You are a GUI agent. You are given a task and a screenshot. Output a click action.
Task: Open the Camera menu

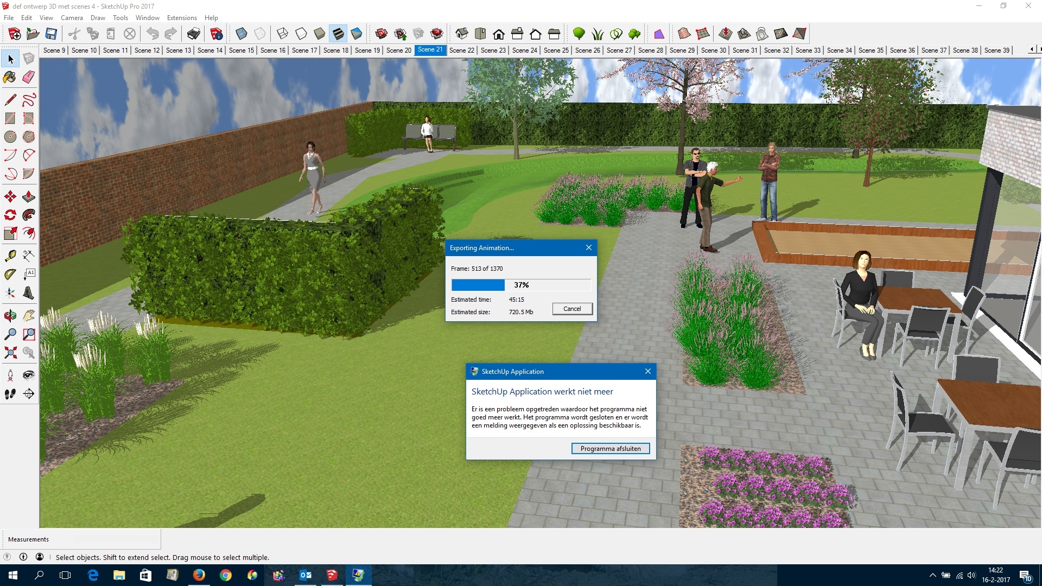point(72,18)
